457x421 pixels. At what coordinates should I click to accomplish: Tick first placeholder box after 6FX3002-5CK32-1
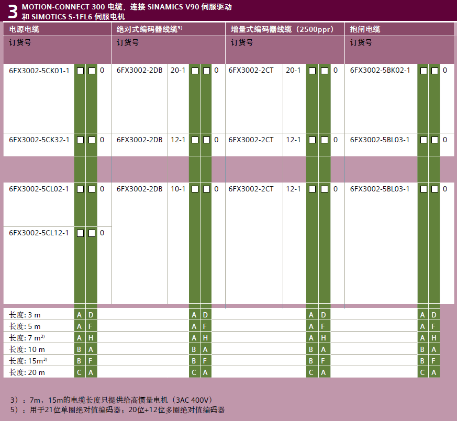coord(80,140)
